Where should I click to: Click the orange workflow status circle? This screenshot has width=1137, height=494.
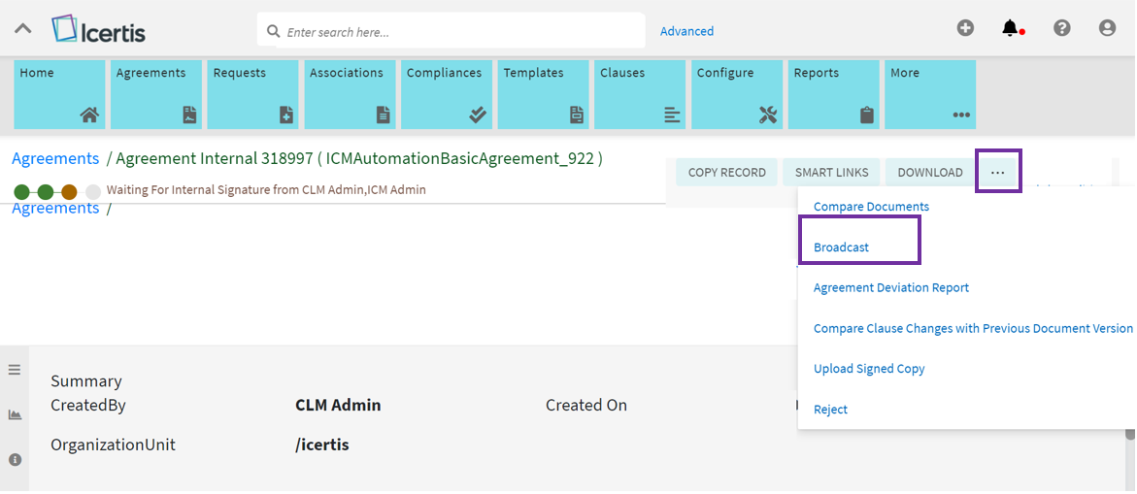69,192
